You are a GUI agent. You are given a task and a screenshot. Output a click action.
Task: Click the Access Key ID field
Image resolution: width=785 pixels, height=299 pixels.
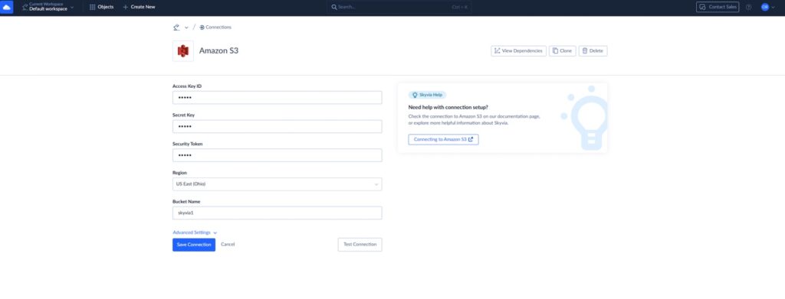point(278,97)
